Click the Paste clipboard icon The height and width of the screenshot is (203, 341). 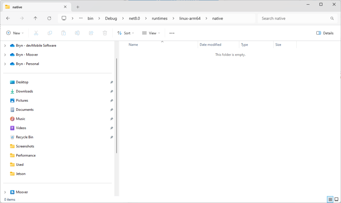pos(63,33)
